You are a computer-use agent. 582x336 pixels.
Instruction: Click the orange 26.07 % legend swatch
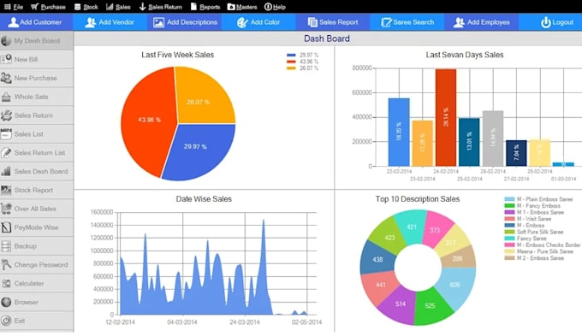click(291, 68)
